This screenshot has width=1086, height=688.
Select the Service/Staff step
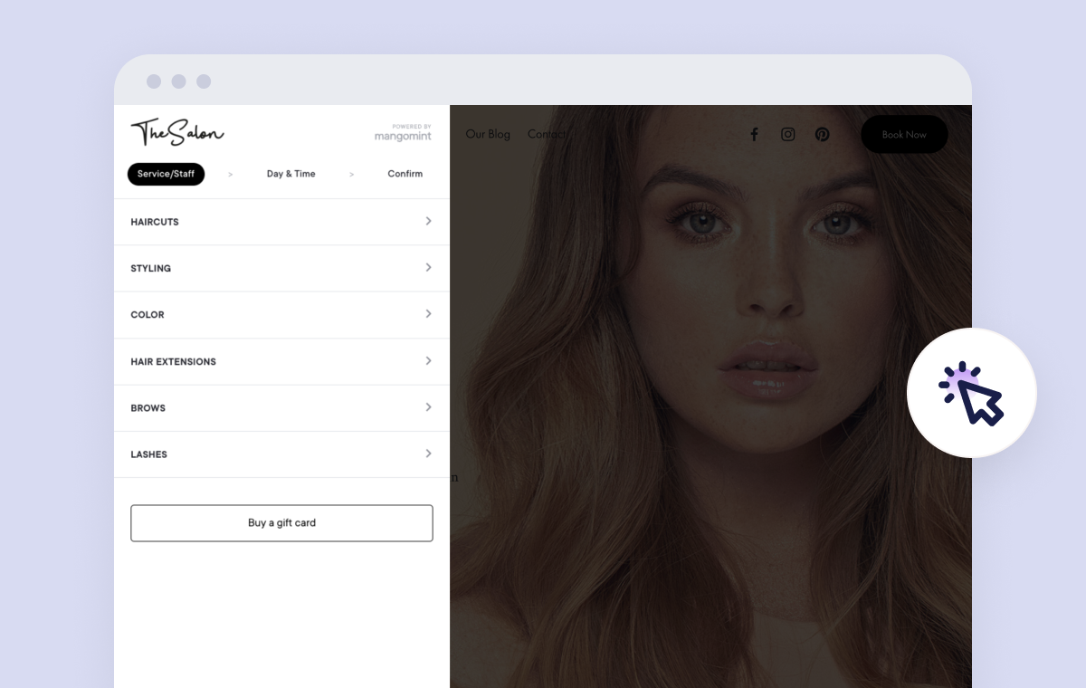(166, 174)
